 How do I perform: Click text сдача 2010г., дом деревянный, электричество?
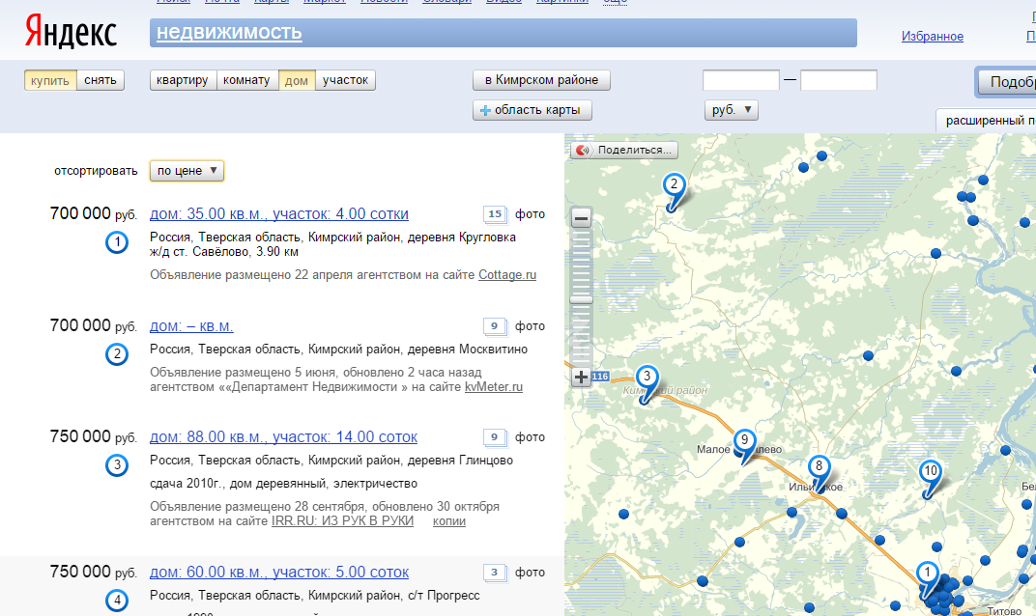pos(283,484)
